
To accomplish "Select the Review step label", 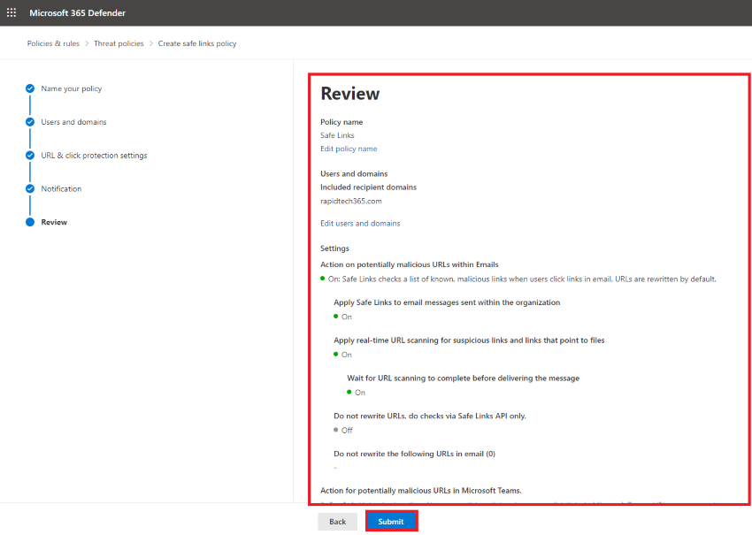I will pos(54,222).
